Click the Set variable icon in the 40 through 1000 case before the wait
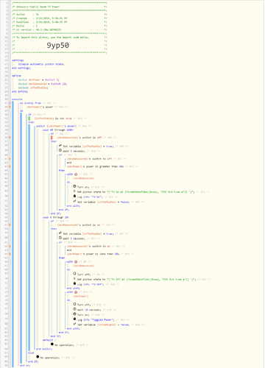The height and width of the screenshot is (368, 265). (60, 146)
